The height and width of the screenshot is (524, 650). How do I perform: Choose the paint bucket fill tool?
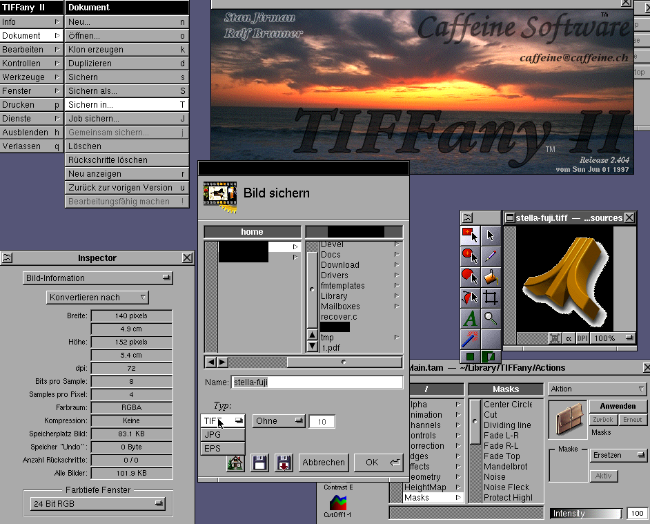491,277
